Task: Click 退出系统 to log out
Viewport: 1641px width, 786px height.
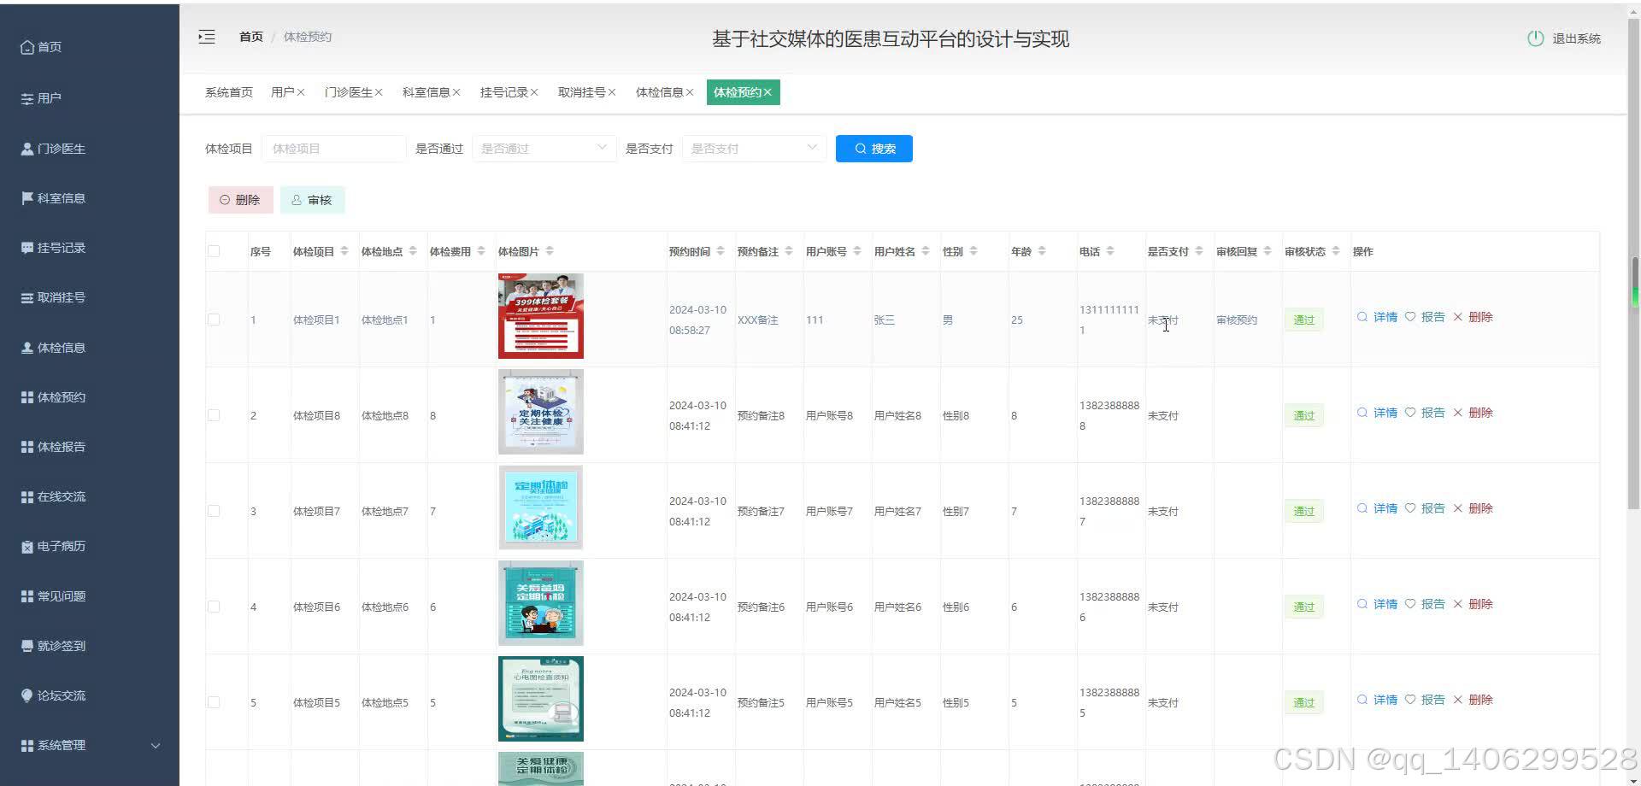Action: pos(1576,38)
